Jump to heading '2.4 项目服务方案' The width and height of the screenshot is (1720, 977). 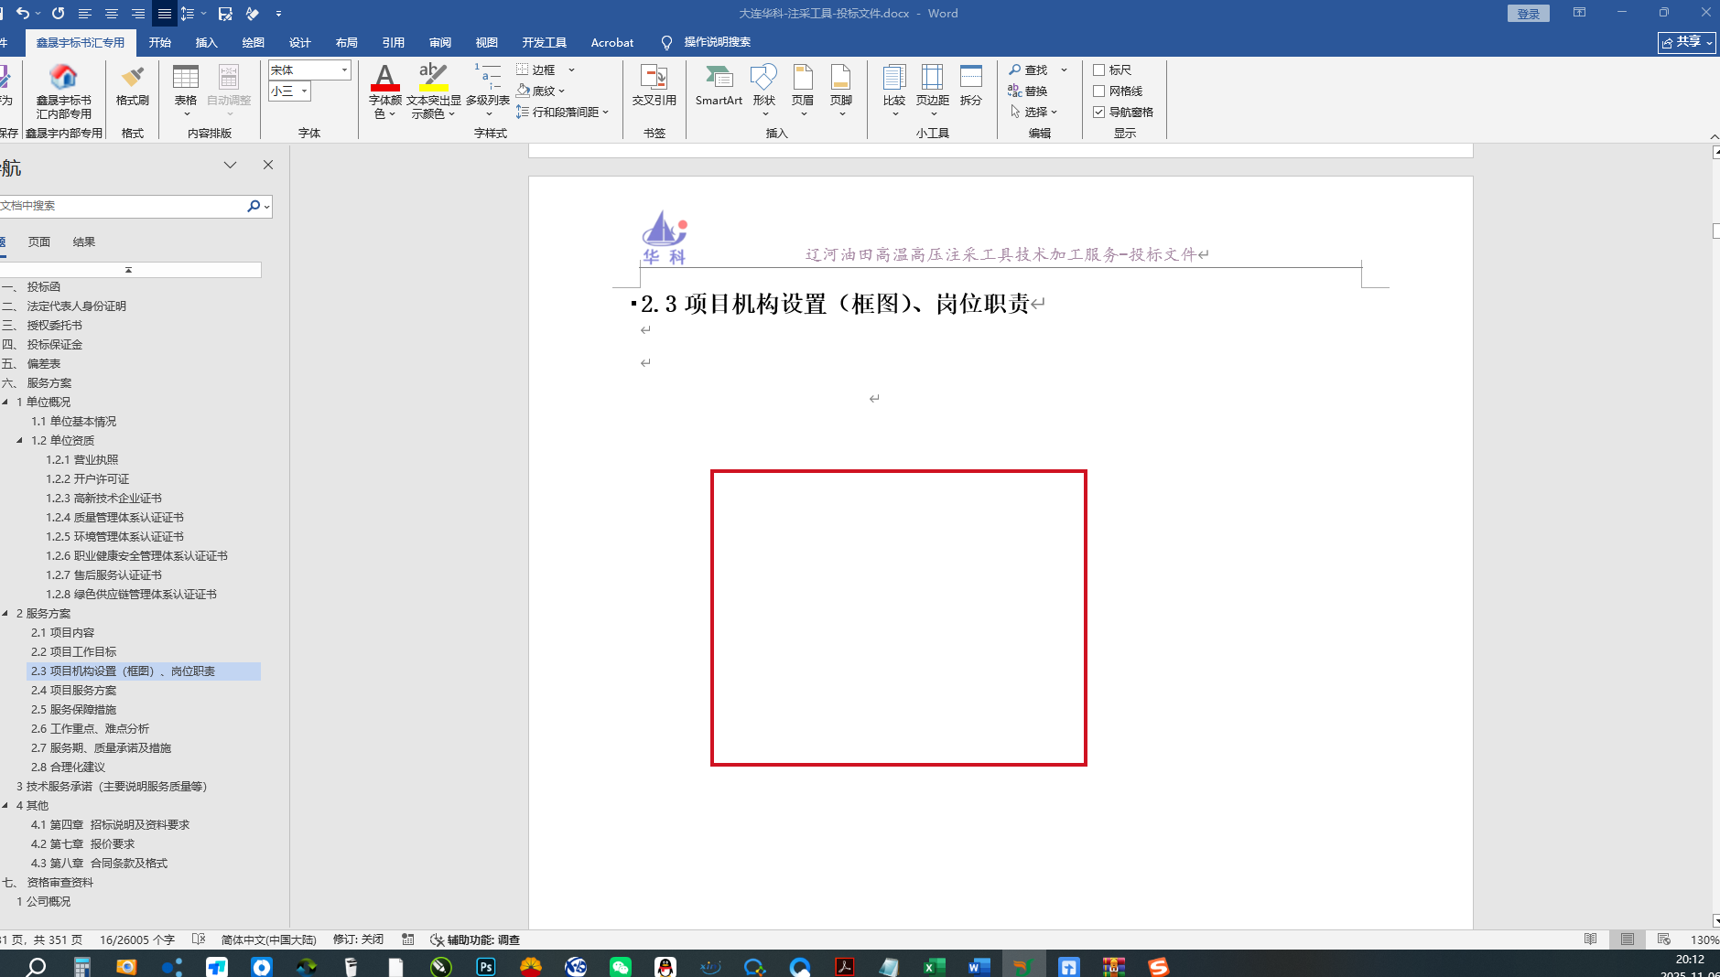(x=74, y=691)
